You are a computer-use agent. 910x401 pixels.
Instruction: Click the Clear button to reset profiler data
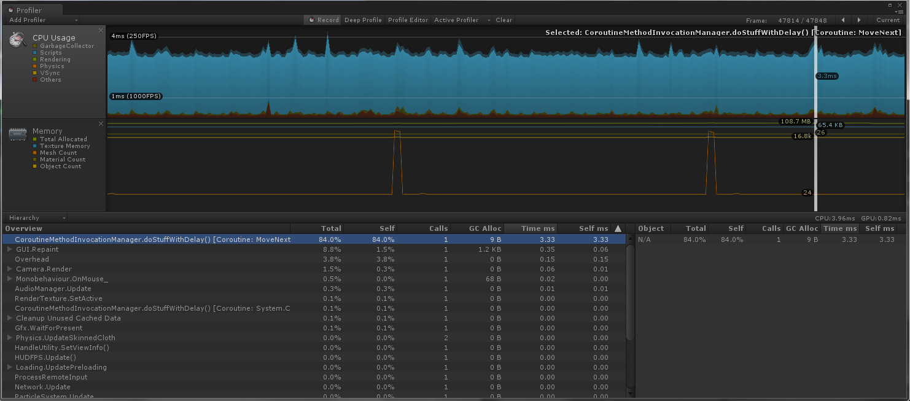pos(504,20)
